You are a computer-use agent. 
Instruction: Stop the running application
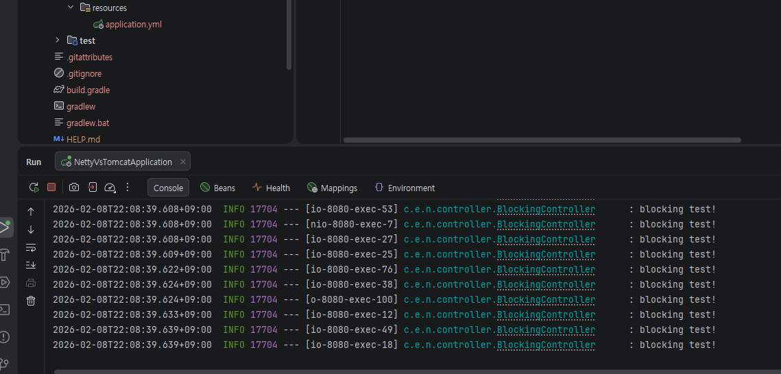click(51, 187)
